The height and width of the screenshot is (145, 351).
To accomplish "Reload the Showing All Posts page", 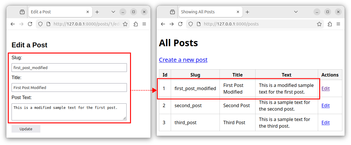I will pos(180,24).
